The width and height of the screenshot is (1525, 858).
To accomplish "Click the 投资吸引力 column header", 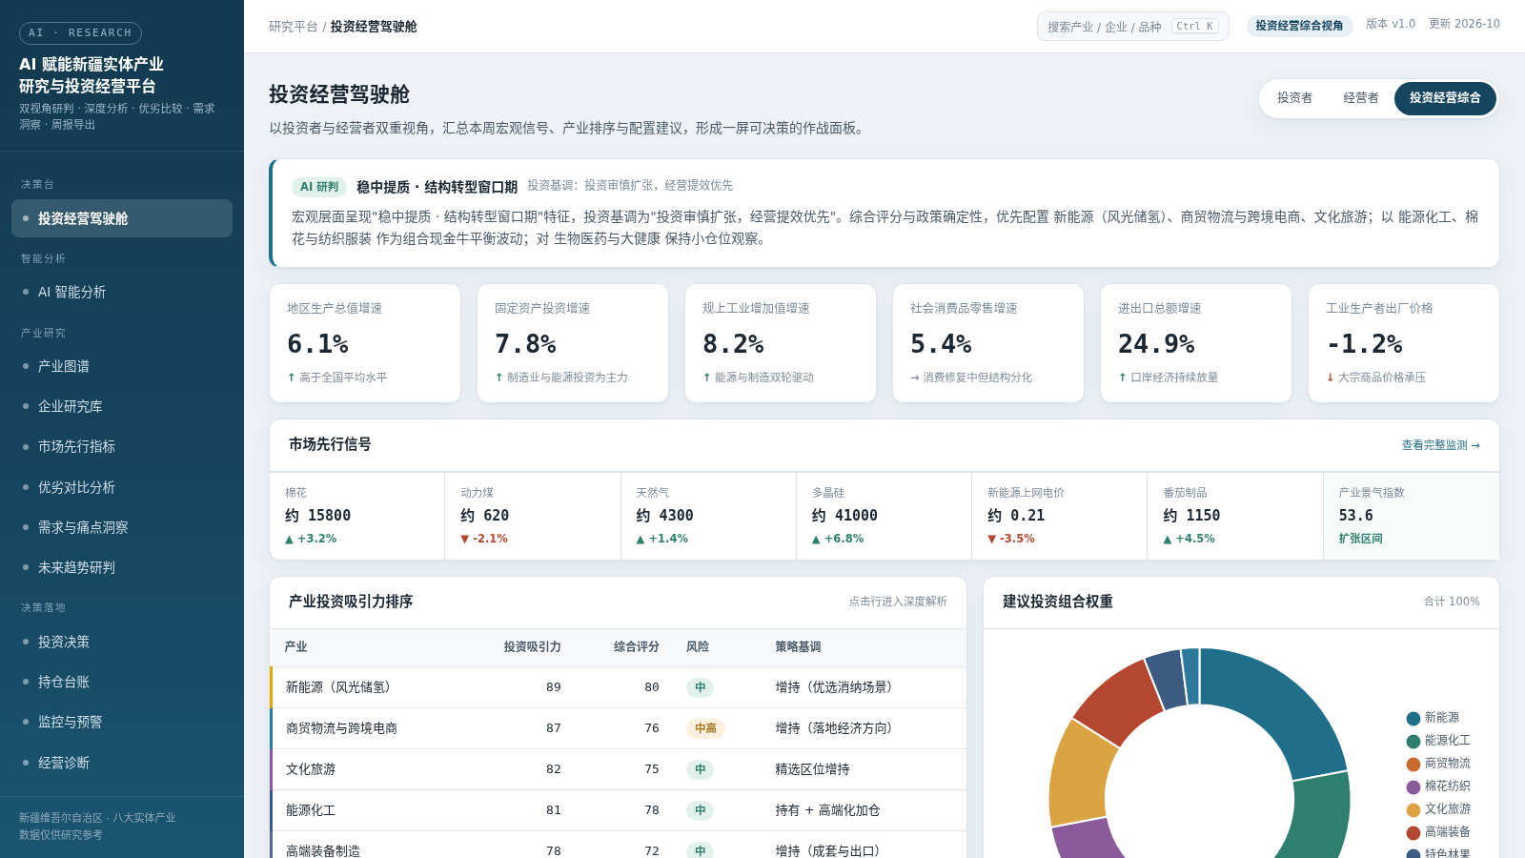I will coord(532,647).
